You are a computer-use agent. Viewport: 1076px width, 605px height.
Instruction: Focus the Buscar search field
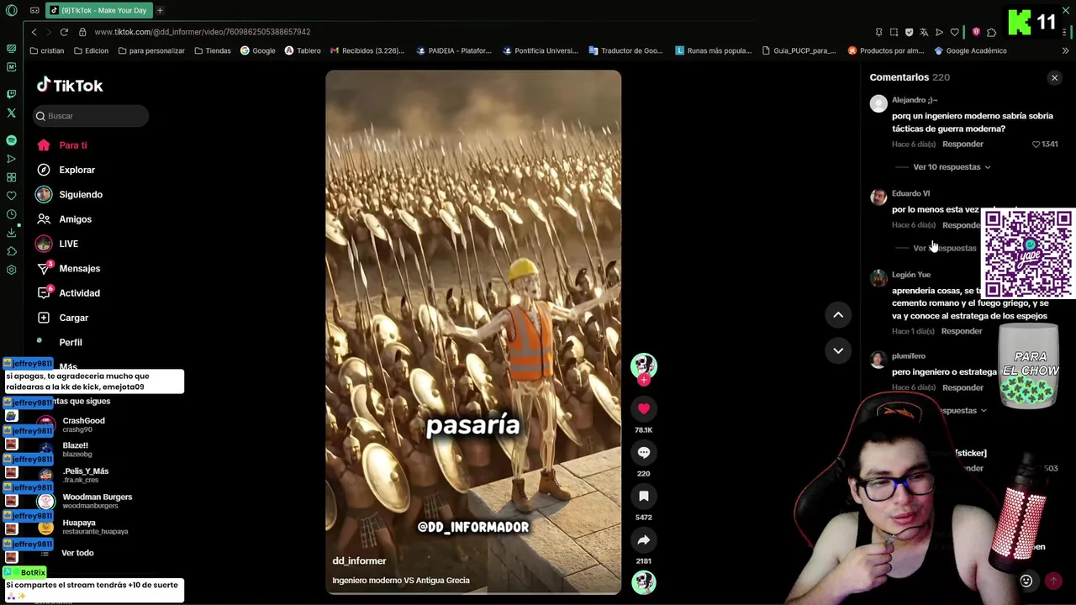click(x=92, y=116)
